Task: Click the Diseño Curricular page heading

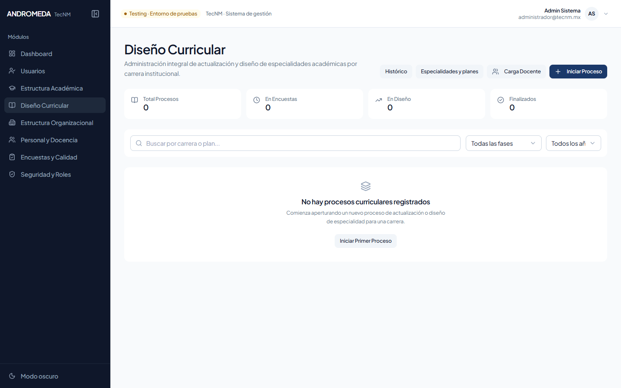Action: pyautogui.click(x=175, y=50)
